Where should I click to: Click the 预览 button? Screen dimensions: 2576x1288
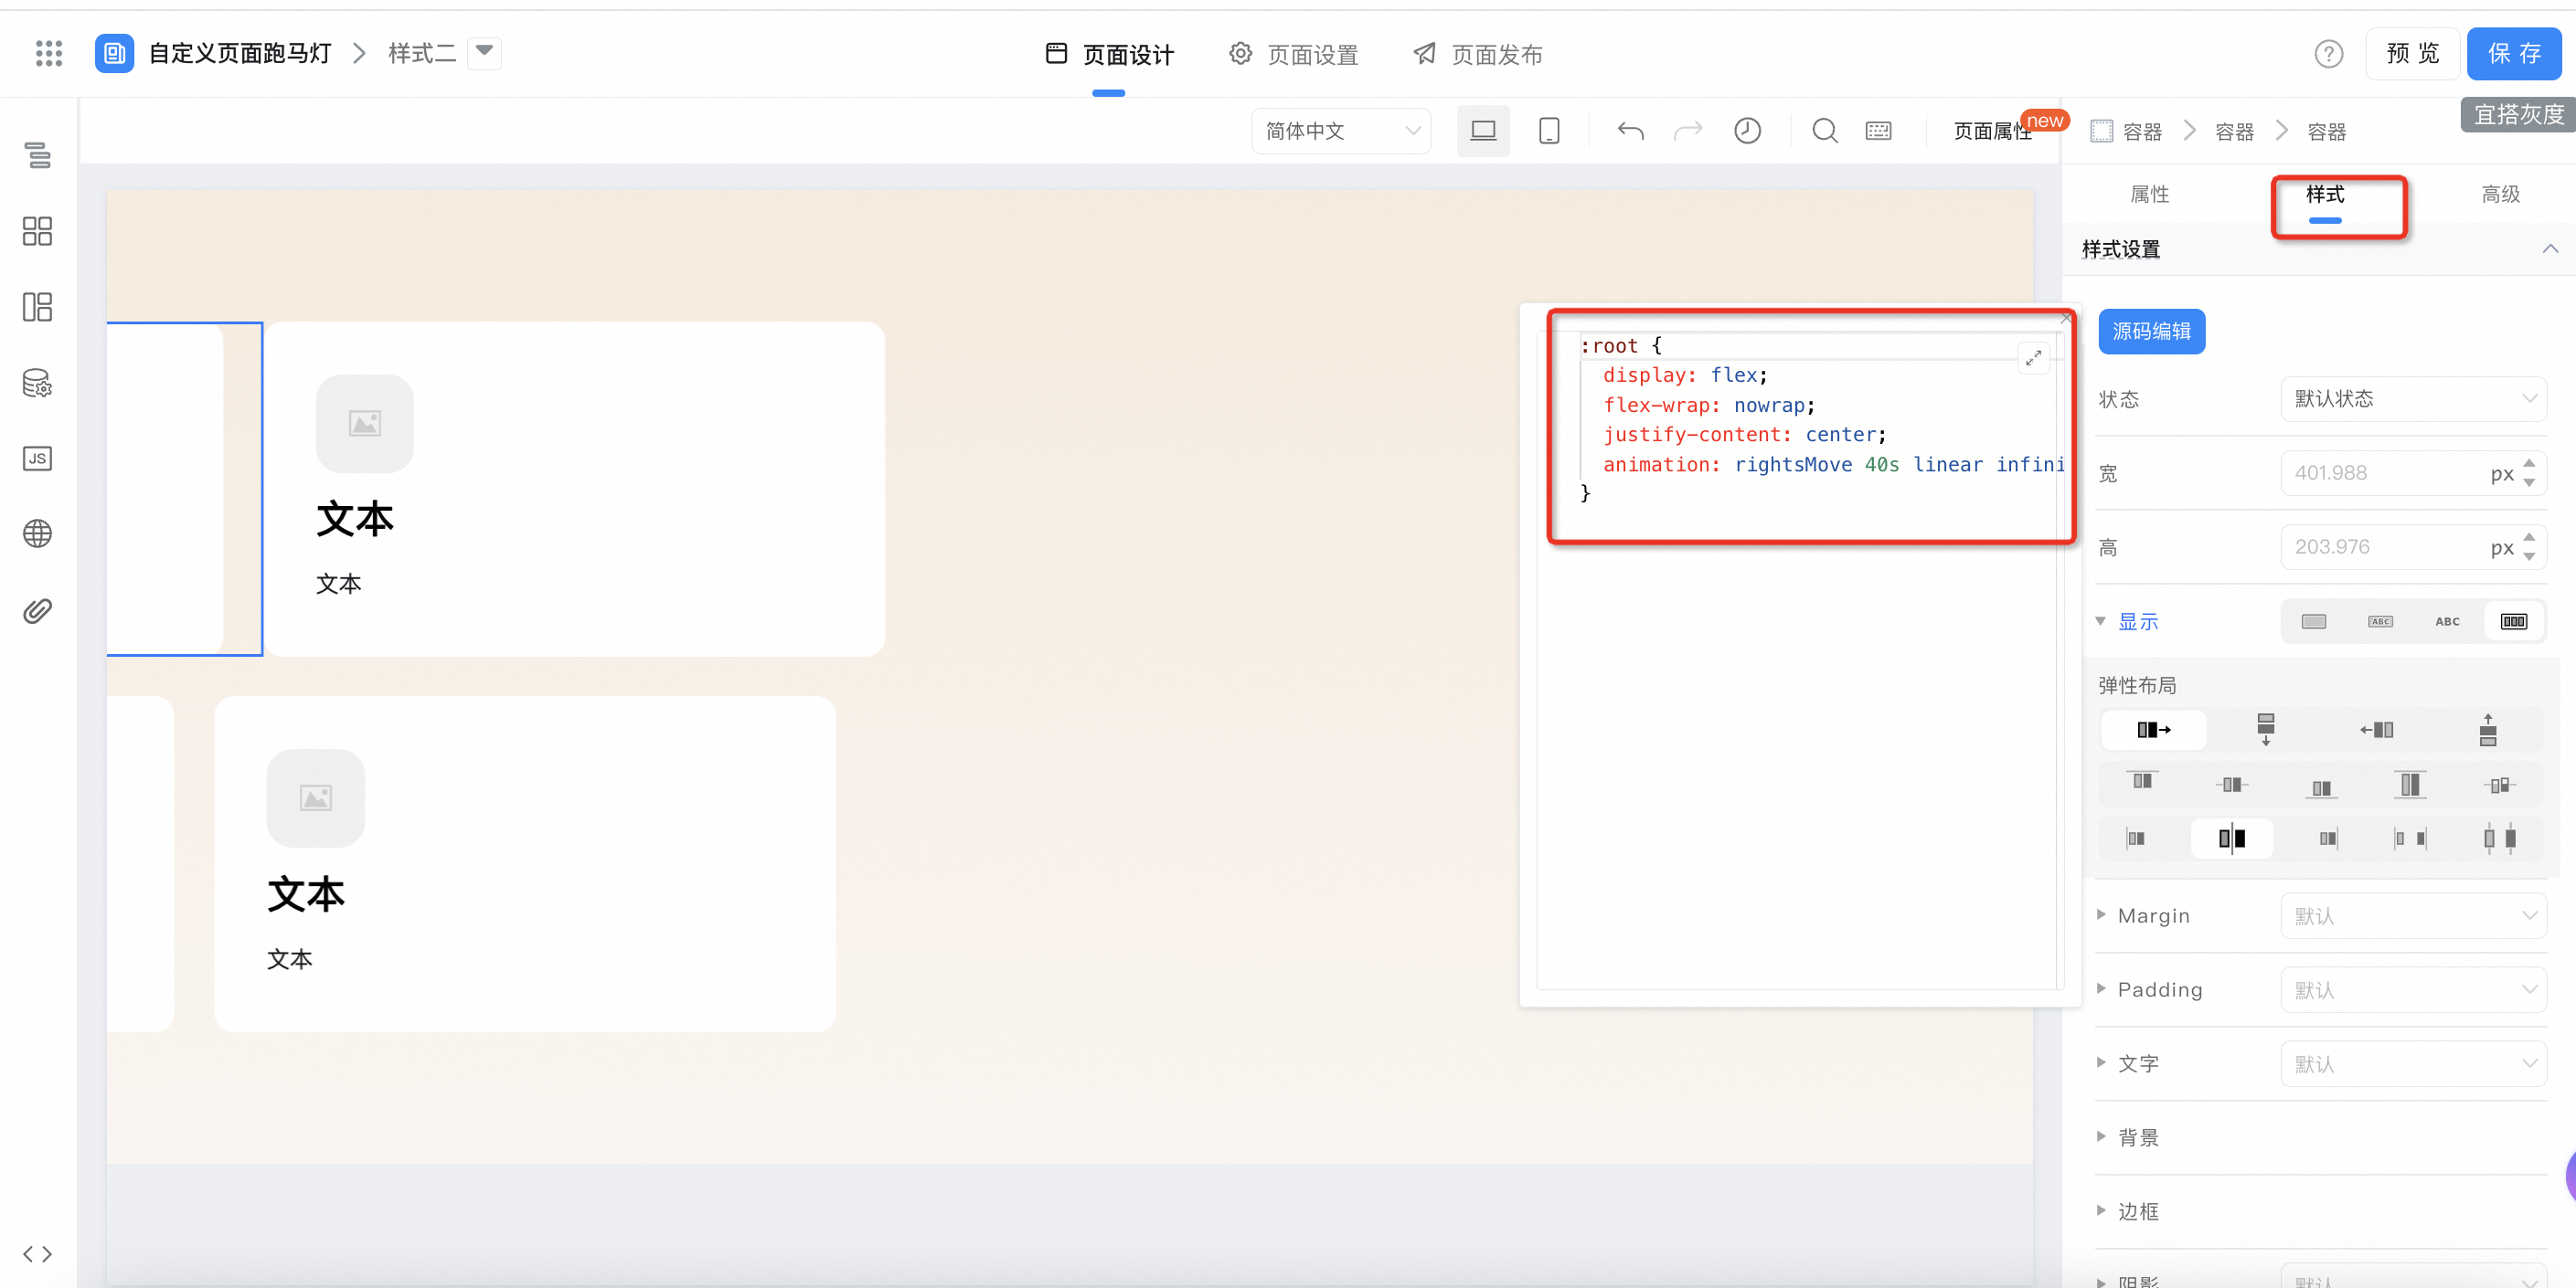tap(2412, 54)
